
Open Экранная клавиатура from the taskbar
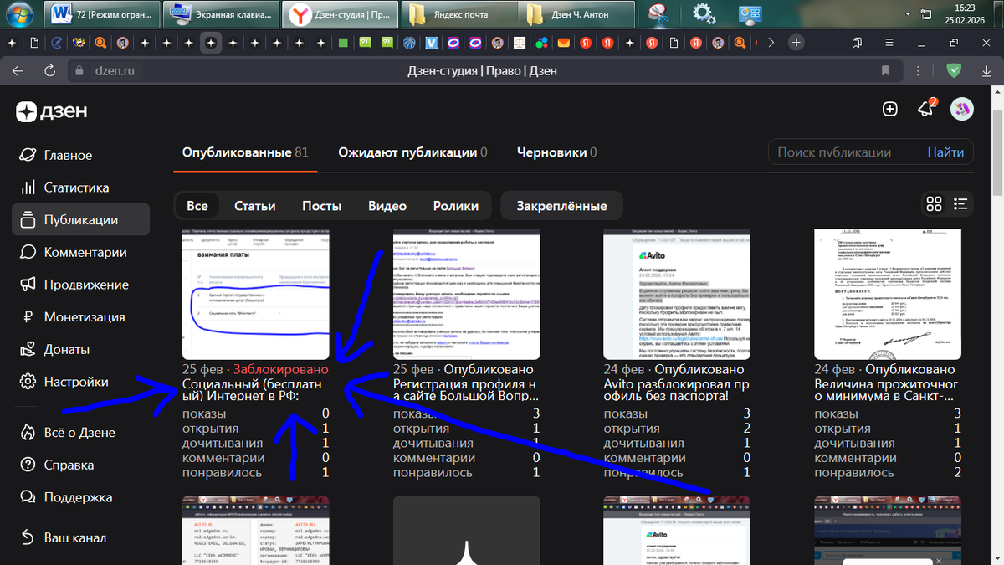coord(220,13)
